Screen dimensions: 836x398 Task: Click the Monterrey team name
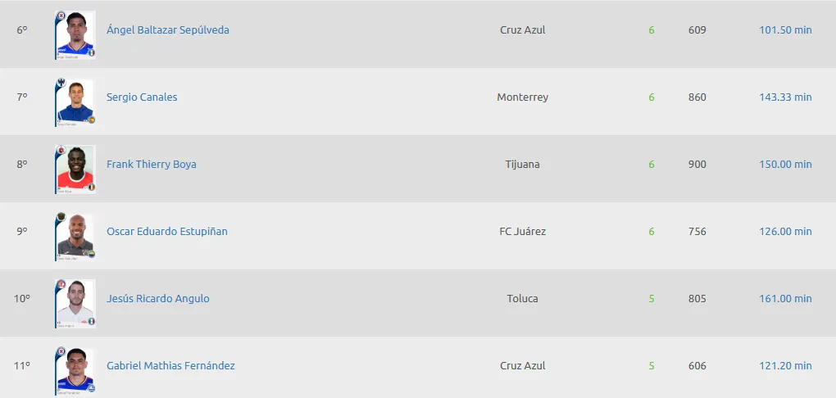[522, 97]
